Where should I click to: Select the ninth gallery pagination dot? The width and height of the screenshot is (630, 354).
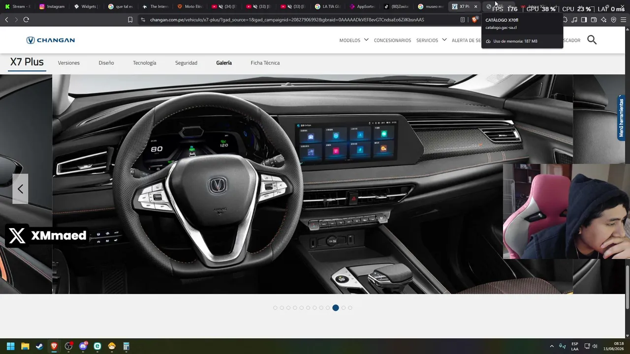coord(327,308)
